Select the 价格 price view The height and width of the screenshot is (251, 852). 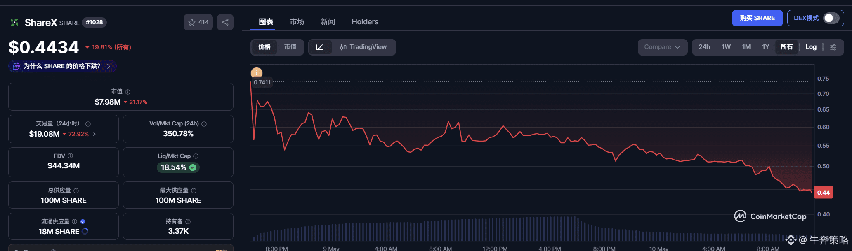click(264, 47)
